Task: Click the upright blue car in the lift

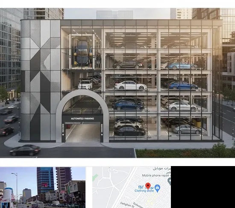Action: [82, 51]
